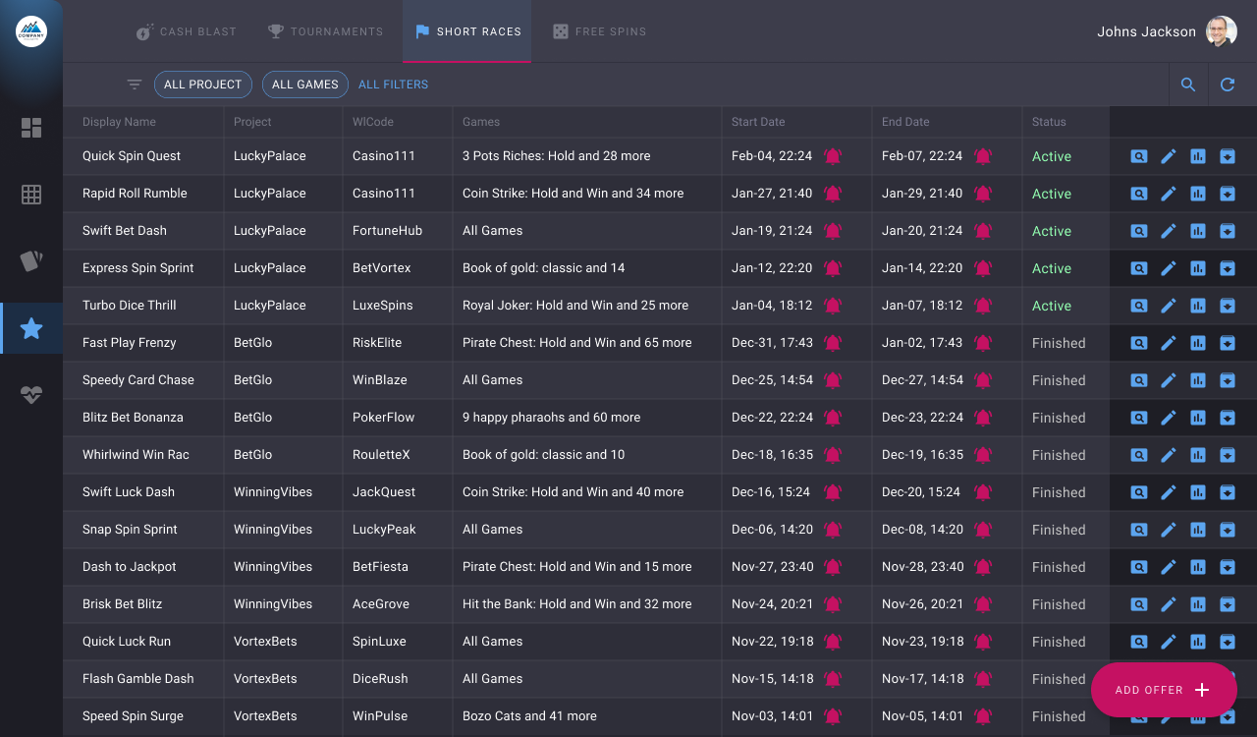Image resolution: width=1257 pixels, height=737 pixels.
Task: Switch to the Free Spins tab
Action: (x=599, y=31)
